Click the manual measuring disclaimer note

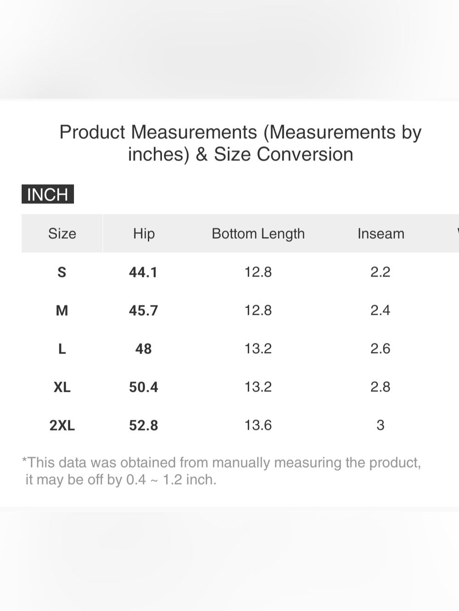pyautogui.click(x=222, y=471)
